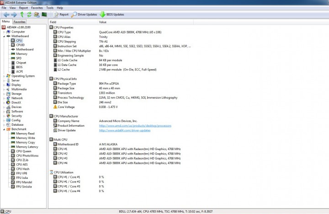Viewport: 329px width, 214px height.
Task: Select the Memory item under Motherboard
Action: [21, 54]
